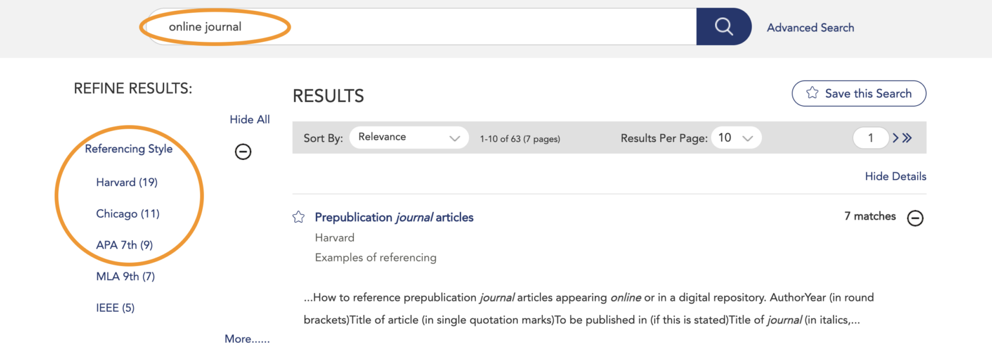Open the Results Per Page dropdown
This screenshot has height=346, width=992.
[x=736, y=137]
